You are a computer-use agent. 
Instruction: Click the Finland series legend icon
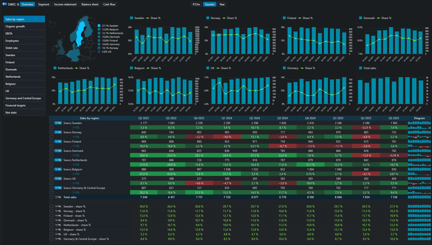click(x=284, y=18)
